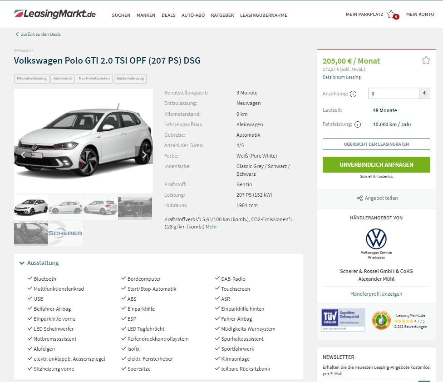Show the next car photo
Image resolution: width=443 pixels, height=382 pixels.
coord(144,155)
